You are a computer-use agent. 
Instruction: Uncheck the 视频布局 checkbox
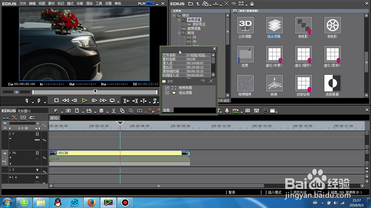point(167,88)
